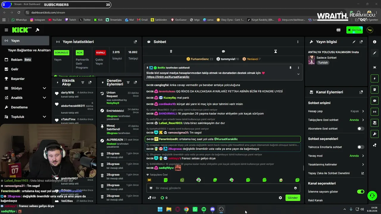Open Yavaş mod setting
Viewport: 381px width, 214px height.
coord(336,156)
